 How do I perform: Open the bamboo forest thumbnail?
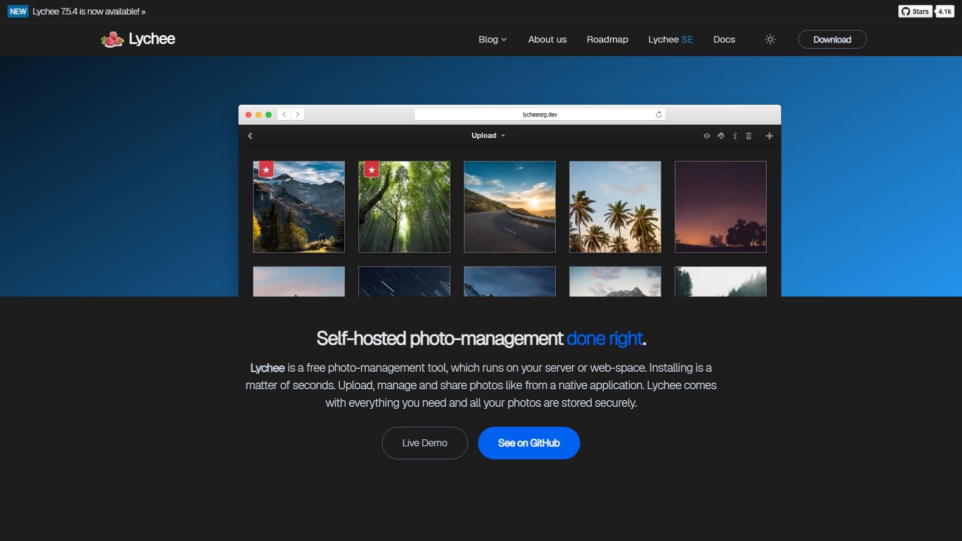coord(404,206)
